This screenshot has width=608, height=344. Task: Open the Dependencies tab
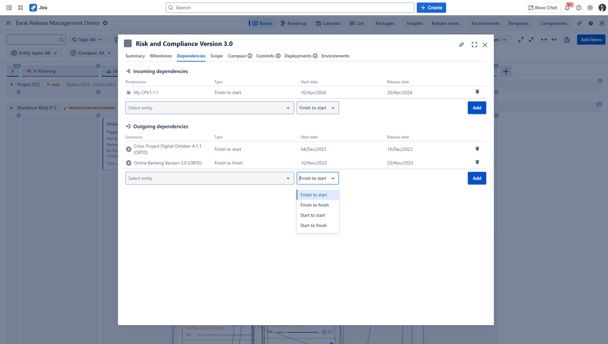pos(191,56)
